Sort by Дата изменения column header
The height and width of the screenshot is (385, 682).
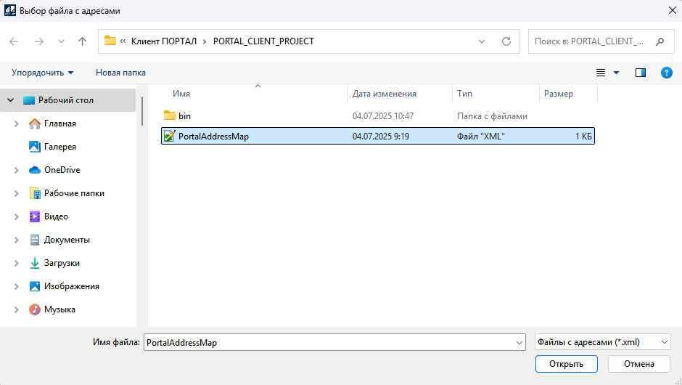click(x=384, y=94)
